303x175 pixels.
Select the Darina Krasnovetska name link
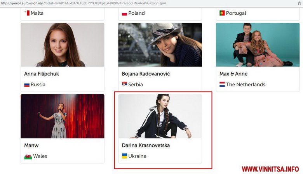[x=146, y=146]
